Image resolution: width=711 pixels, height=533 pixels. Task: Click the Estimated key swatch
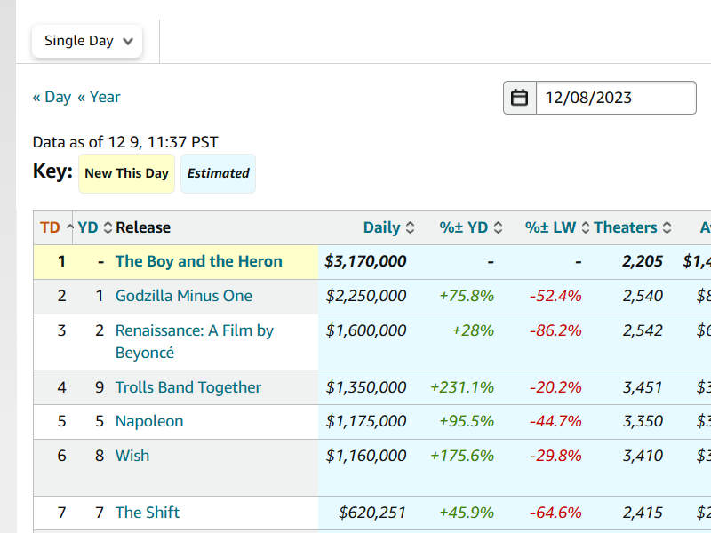click(218, 173)
